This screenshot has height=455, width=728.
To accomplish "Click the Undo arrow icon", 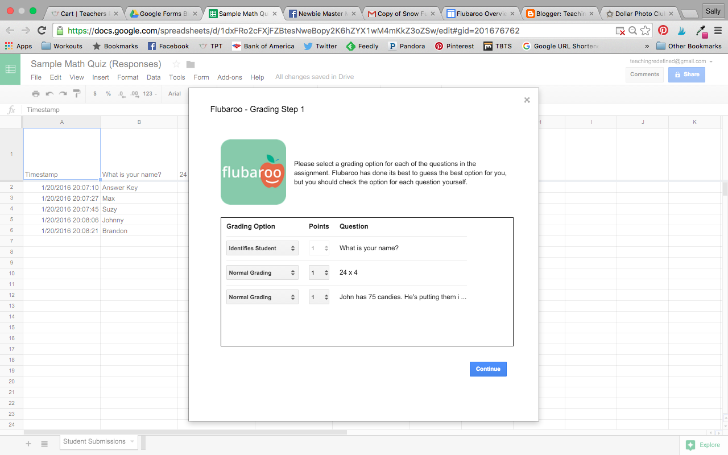I will tap(50, 93).
